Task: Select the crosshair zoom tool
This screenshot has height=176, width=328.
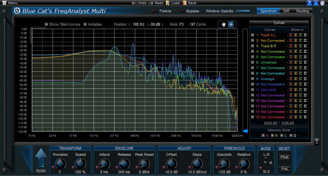Action: [231, 25]
